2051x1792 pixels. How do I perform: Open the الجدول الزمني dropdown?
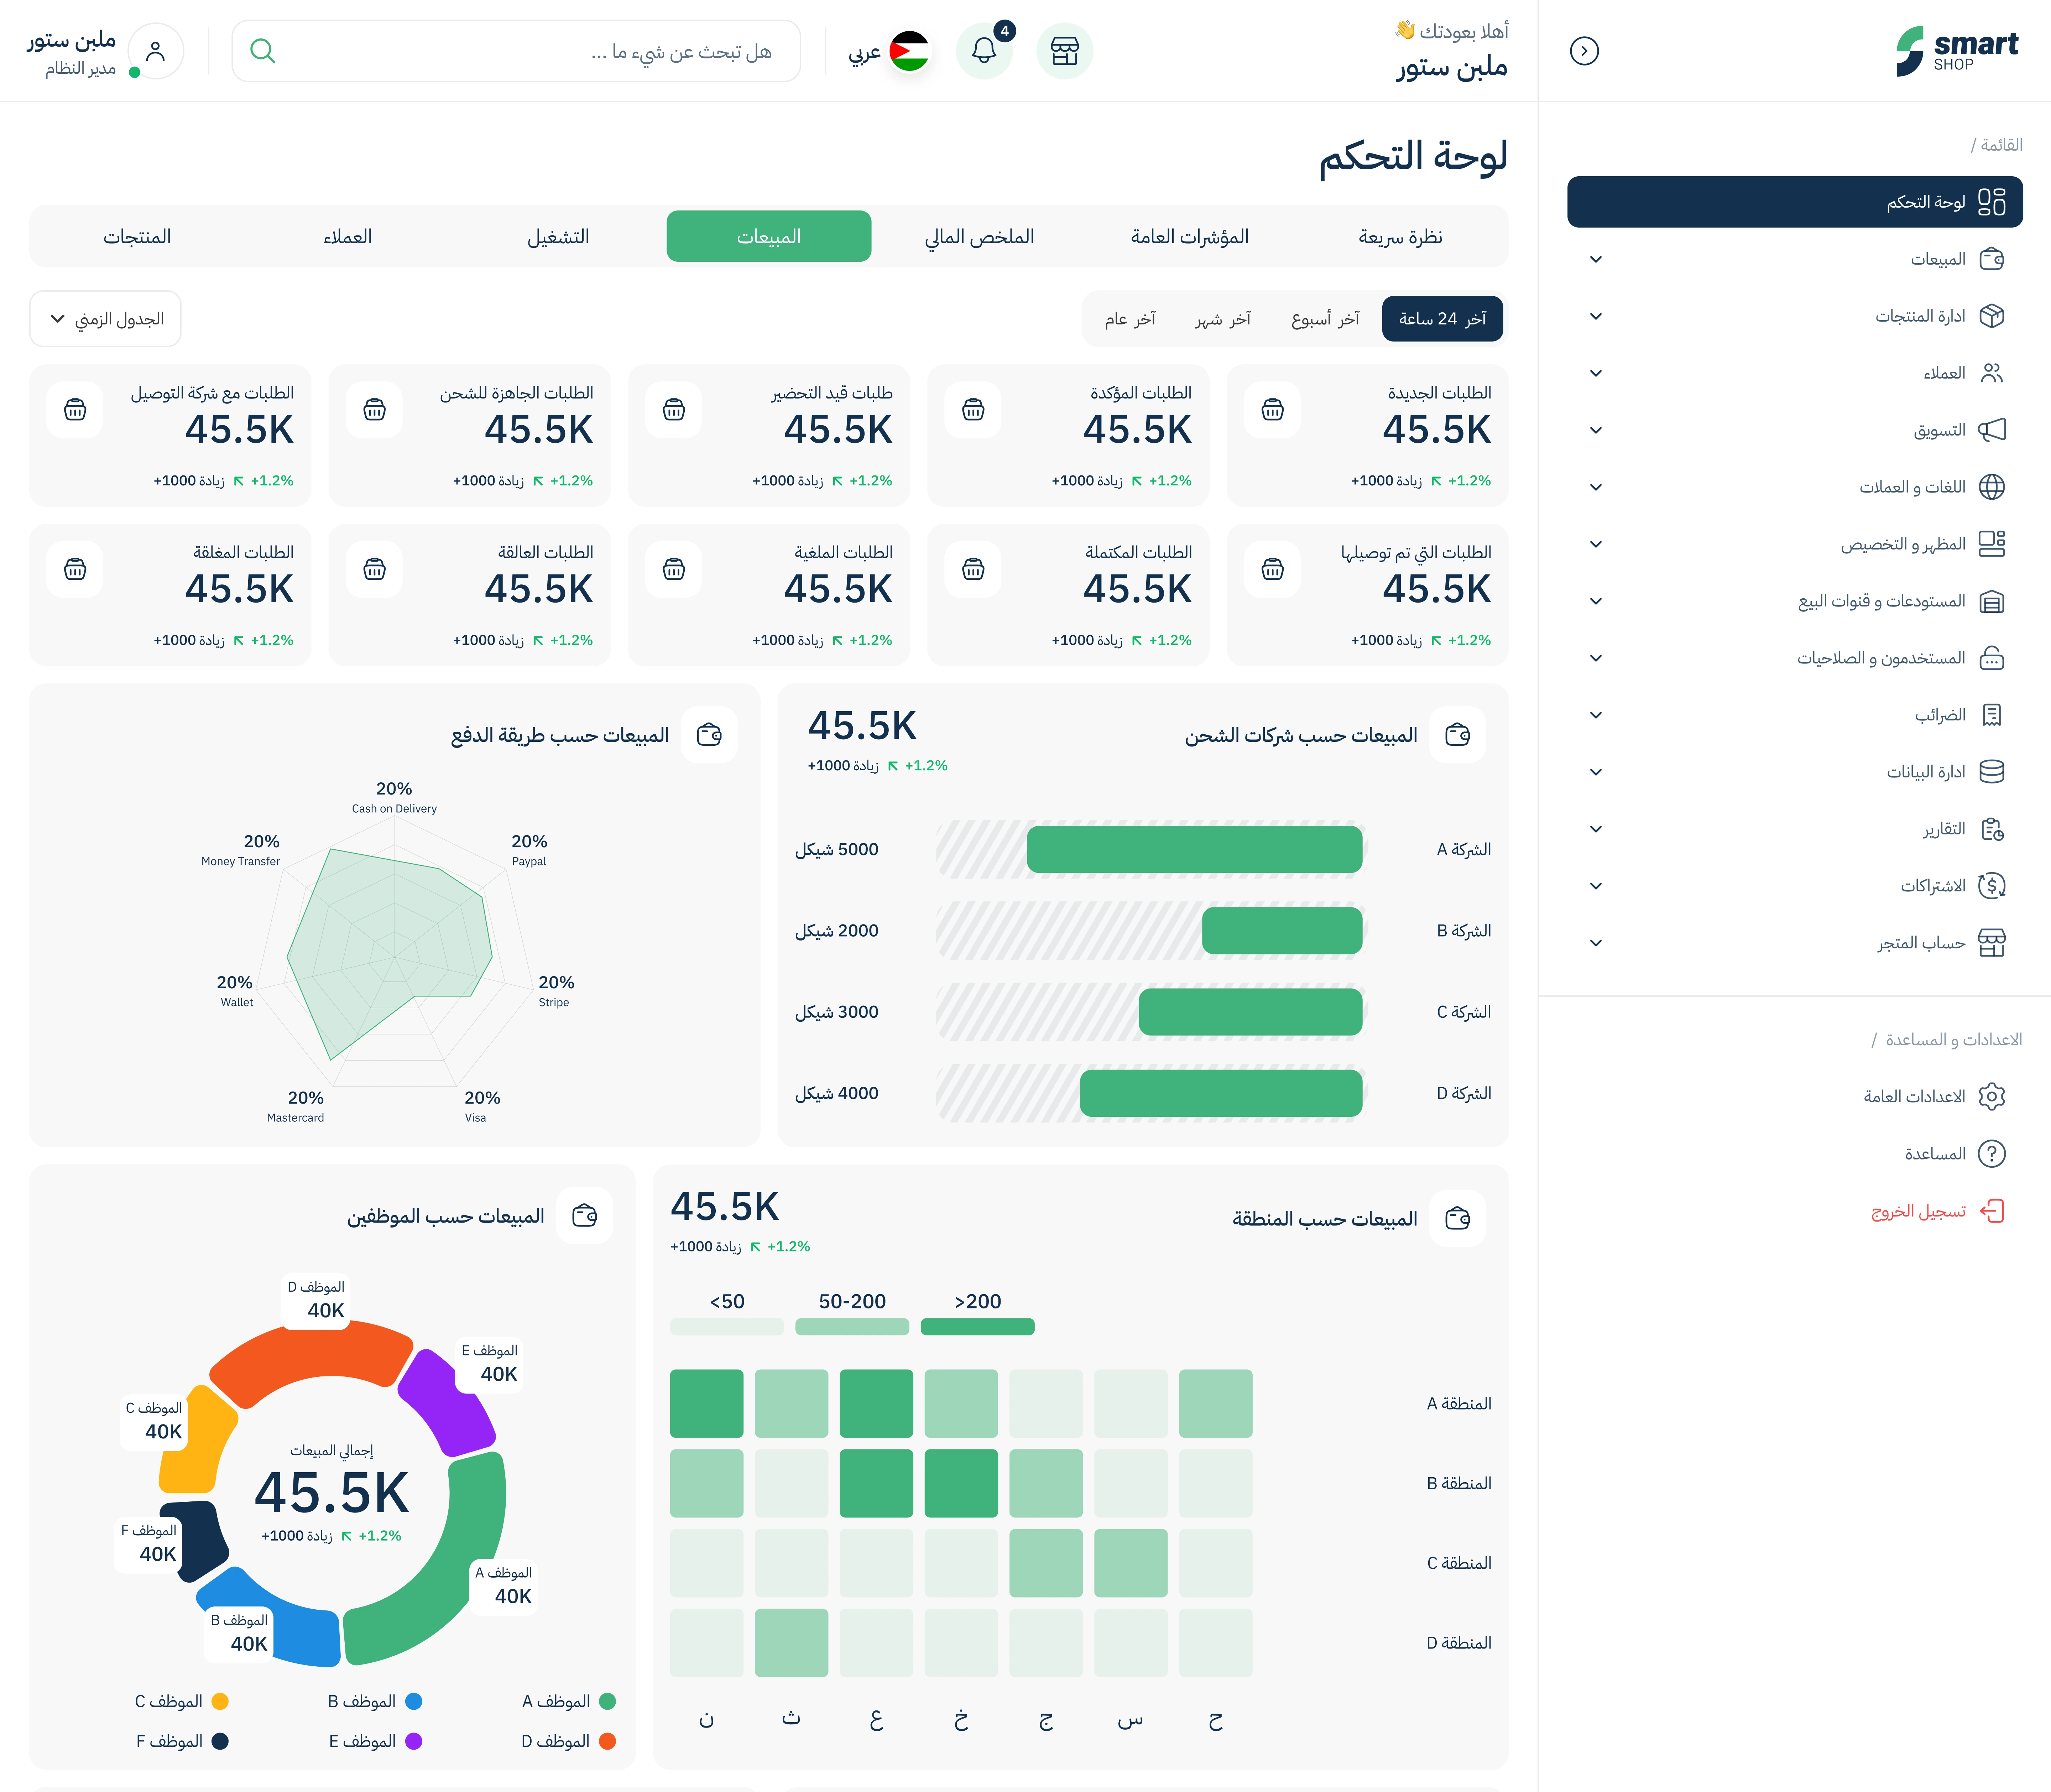(105, 319)
